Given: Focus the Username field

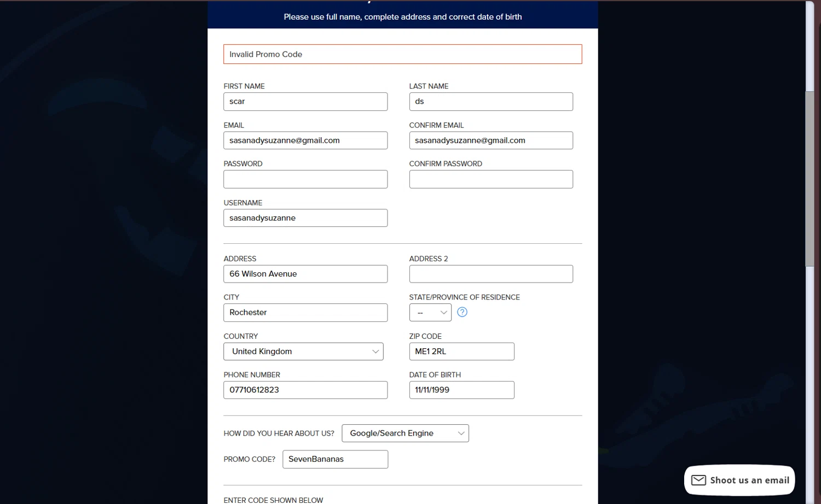Looking at the screenshot, I should [305, 218].
